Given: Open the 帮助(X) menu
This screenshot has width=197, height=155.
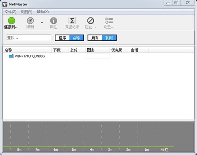Looking at the screenshot, I should (x=43, y=12).
